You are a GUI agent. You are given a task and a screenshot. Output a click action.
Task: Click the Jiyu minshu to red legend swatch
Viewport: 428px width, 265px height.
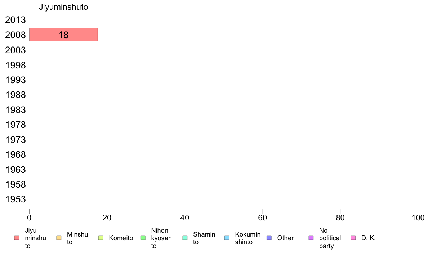(x=17, y=238)
